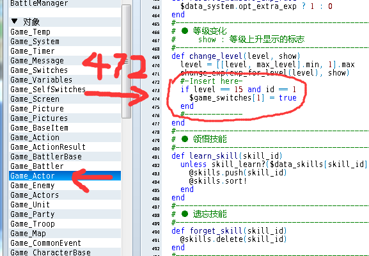Image resolution: width=369 pixels, height=256 pixels.
Task: Click the 'unless skill_learn?' line
Action: 274,164
